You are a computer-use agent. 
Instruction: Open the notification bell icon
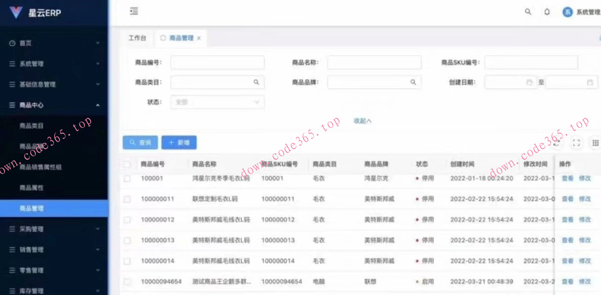click(x=547, y=11)
